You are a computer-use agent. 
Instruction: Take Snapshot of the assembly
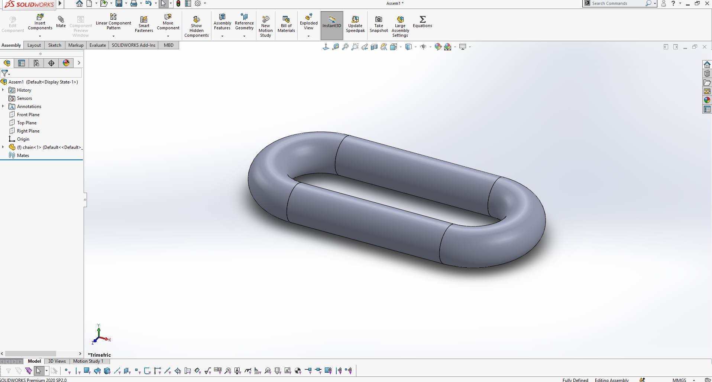pyautogui.click(x=379, y=24)
